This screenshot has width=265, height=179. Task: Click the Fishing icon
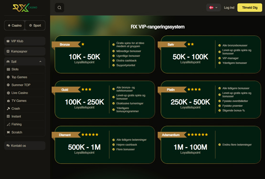8,125
